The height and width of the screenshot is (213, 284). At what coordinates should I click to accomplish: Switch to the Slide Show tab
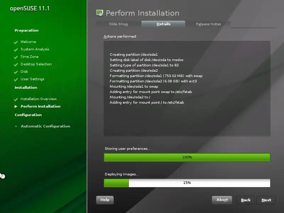coord(119,24)
